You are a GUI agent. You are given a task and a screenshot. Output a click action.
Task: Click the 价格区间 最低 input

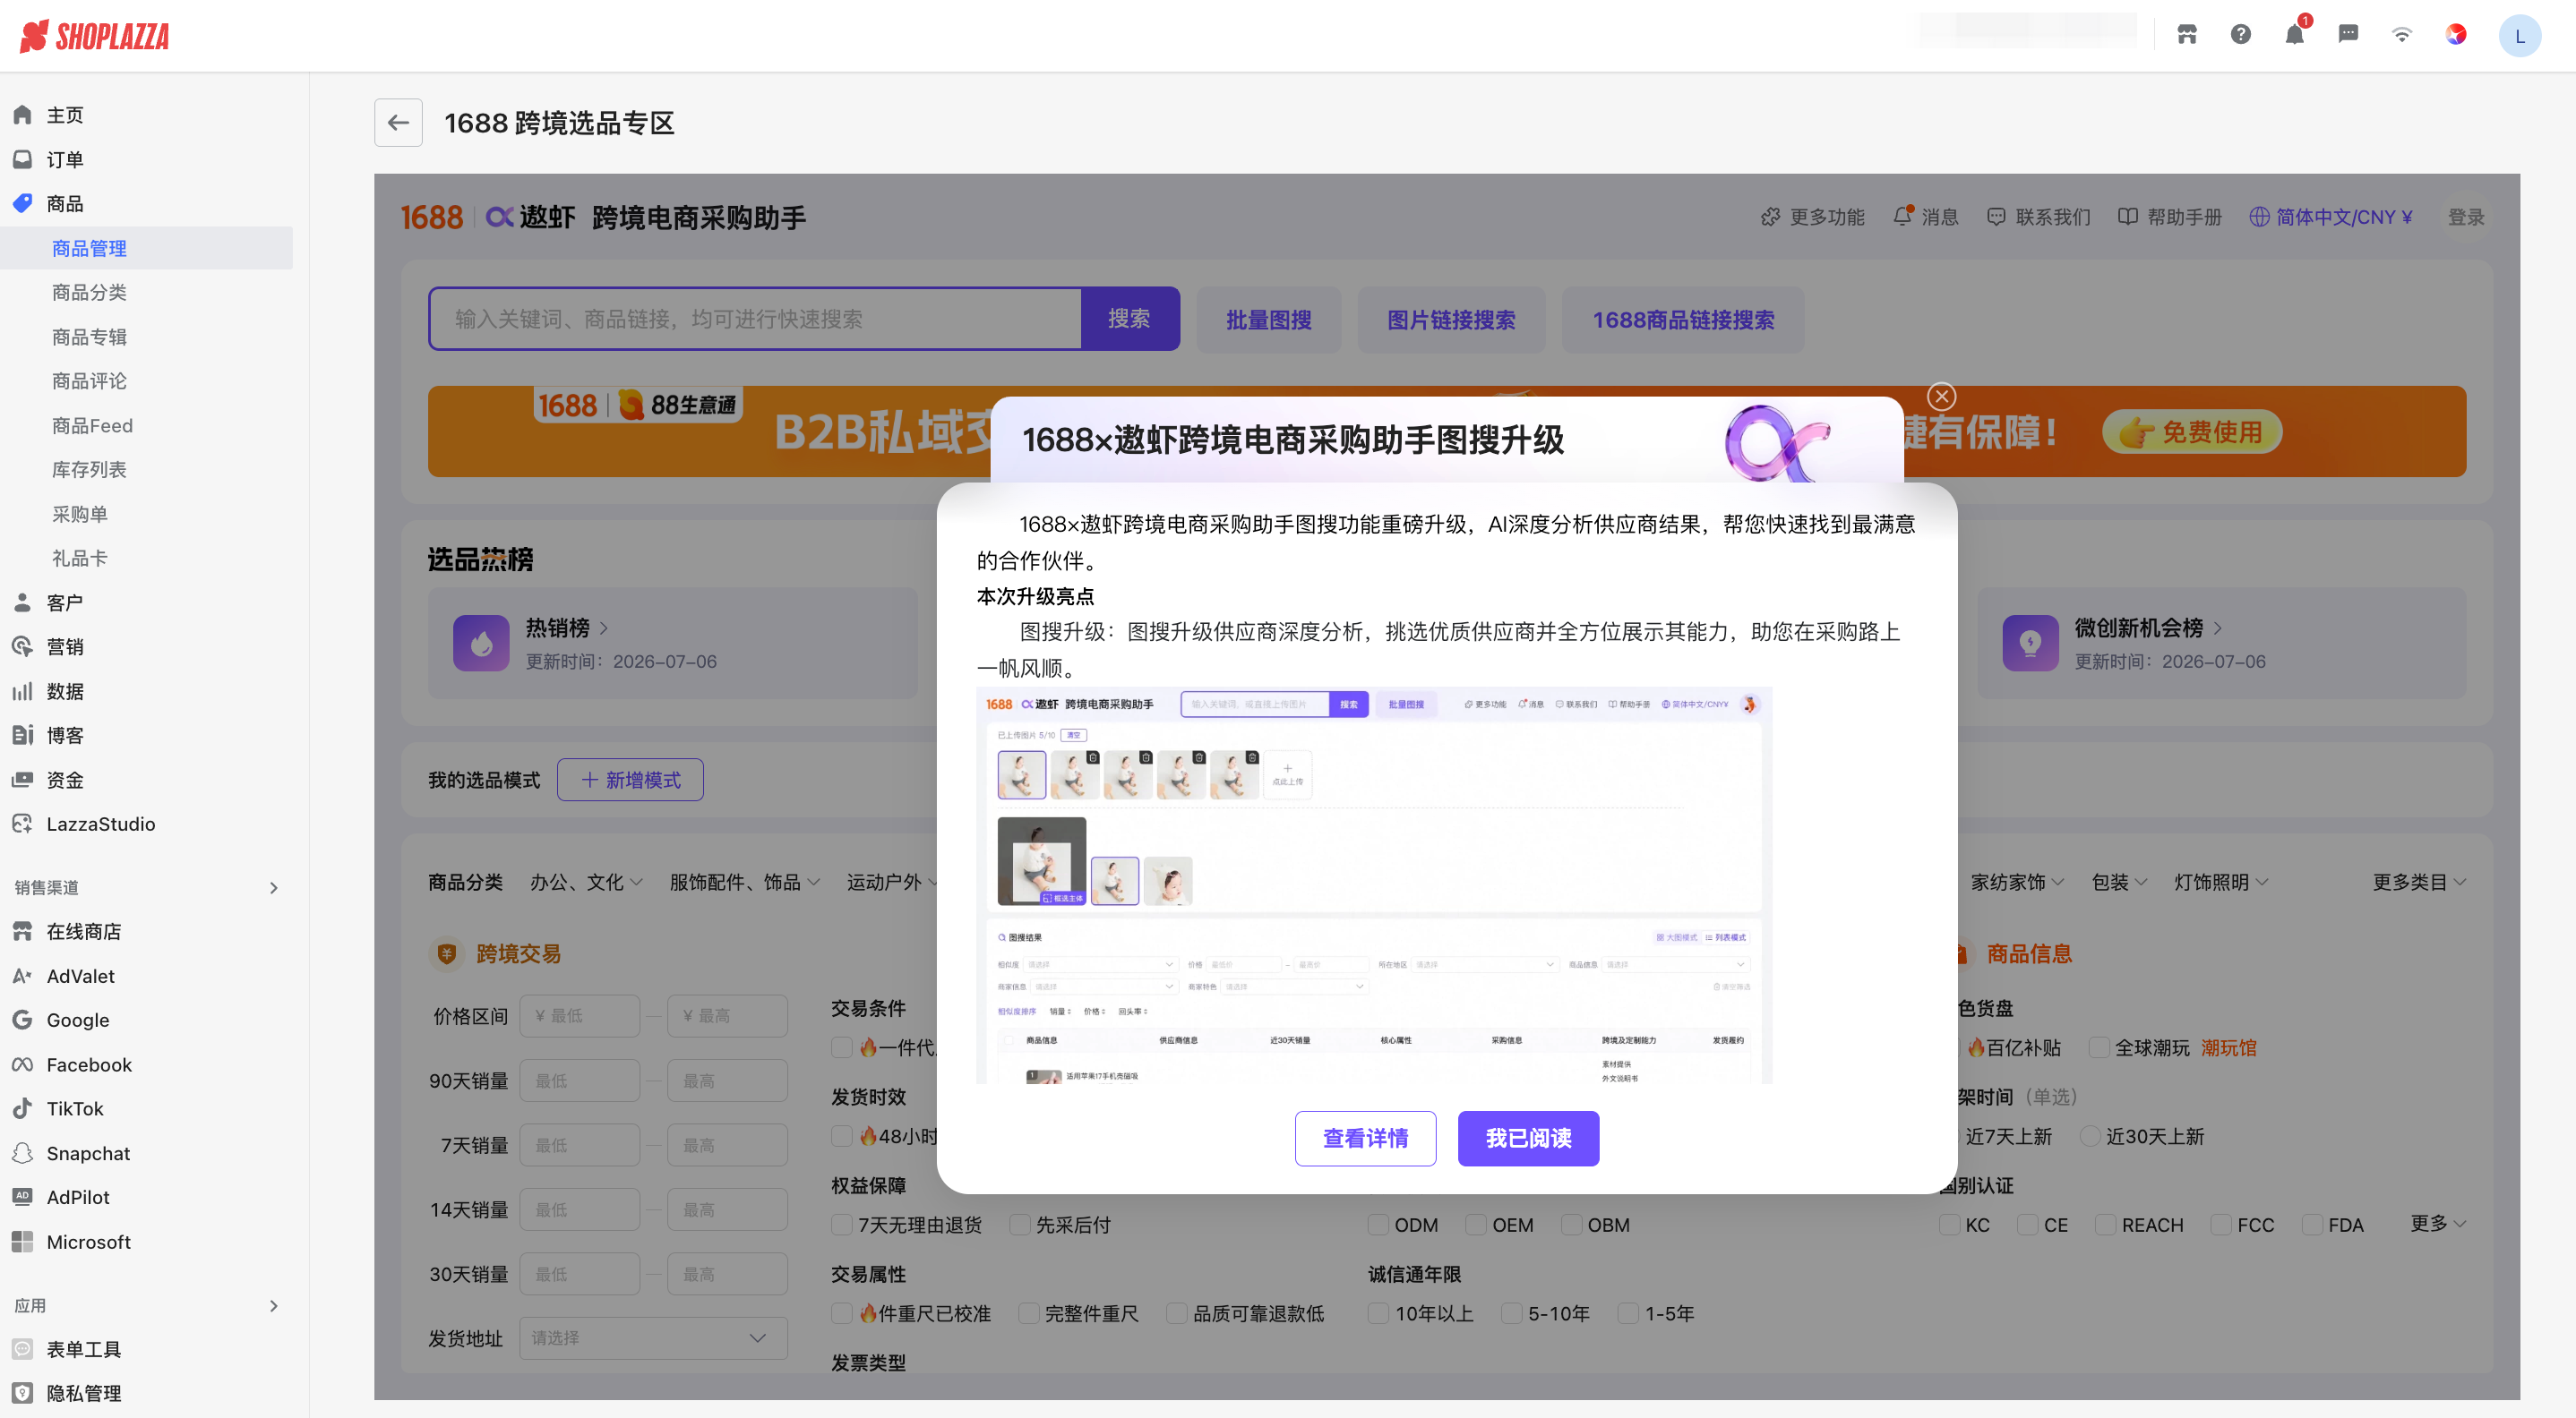point(580,1015)
